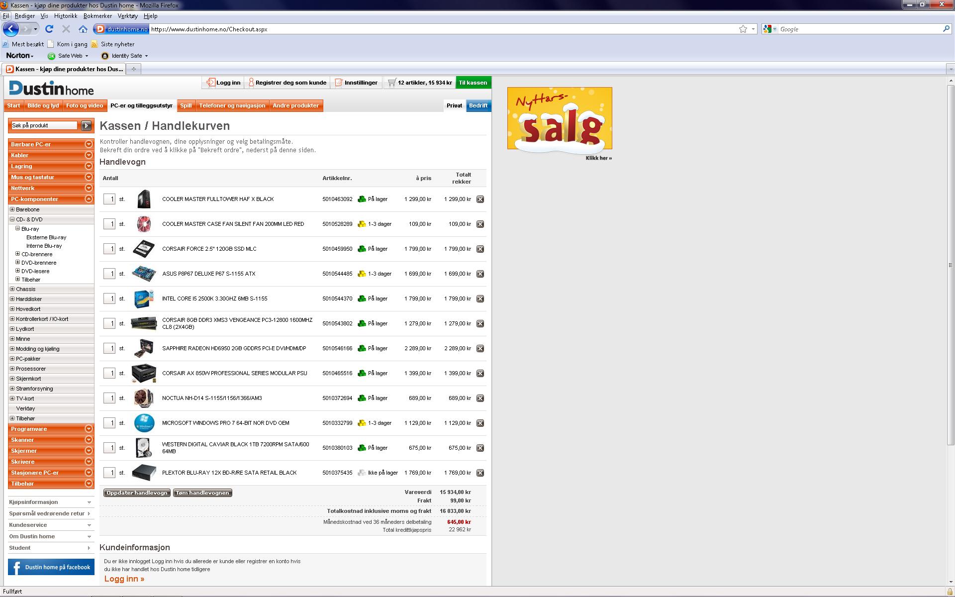
Task: Remove SAPPHIRE RADEON HD6950 from cart
Action: click(480, 348)
